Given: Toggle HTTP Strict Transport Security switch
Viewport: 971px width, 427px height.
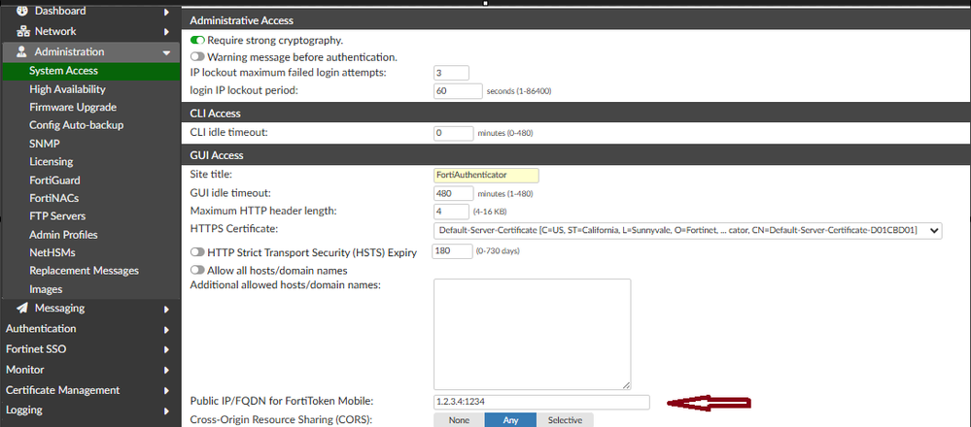Looking at the screenshot, I should click(197, 252).
